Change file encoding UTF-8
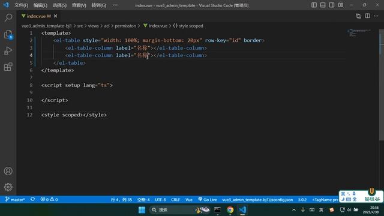The height and width of the screenshot is (216, 384). point(160,200)
